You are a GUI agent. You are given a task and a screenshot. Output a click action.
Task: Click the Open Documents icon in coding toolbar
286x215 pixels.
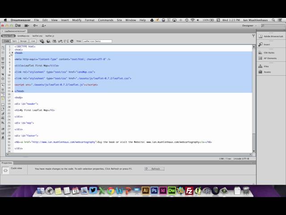(x=3, y=48)
